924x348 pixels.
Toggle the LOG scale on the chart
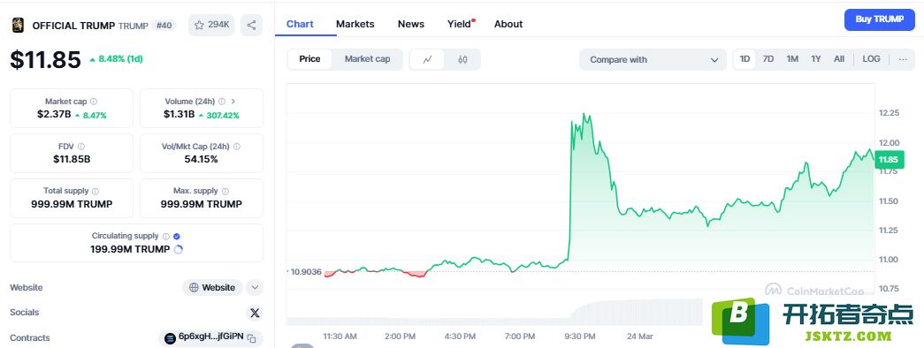(x=871, y=59)
